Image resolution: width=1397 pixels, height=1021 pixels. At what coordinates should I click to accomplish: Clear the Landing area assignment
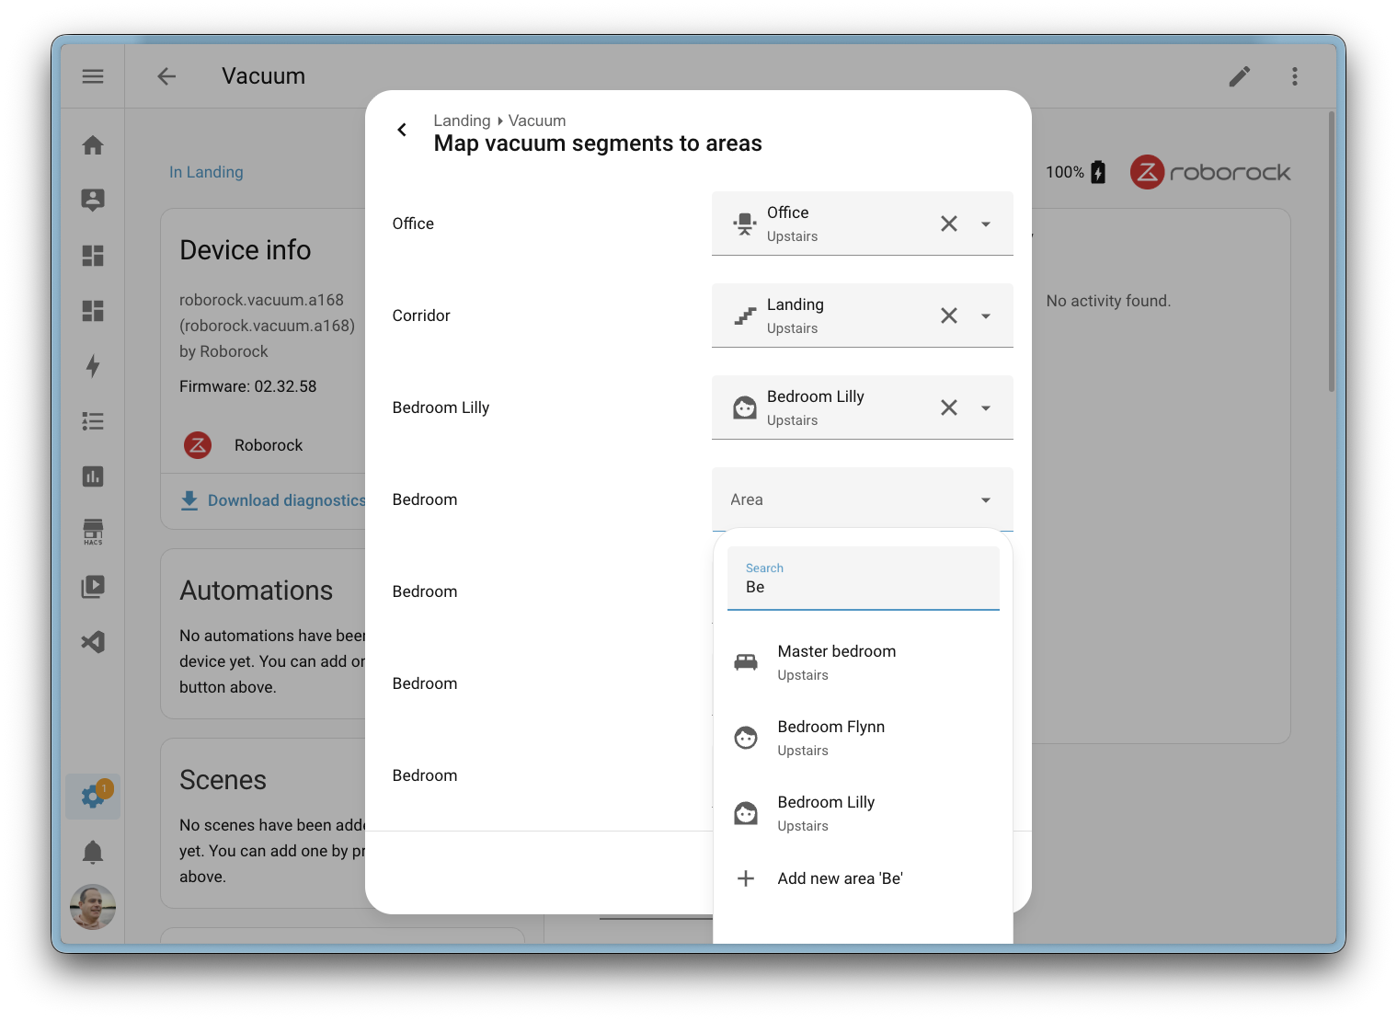point(949,315)
